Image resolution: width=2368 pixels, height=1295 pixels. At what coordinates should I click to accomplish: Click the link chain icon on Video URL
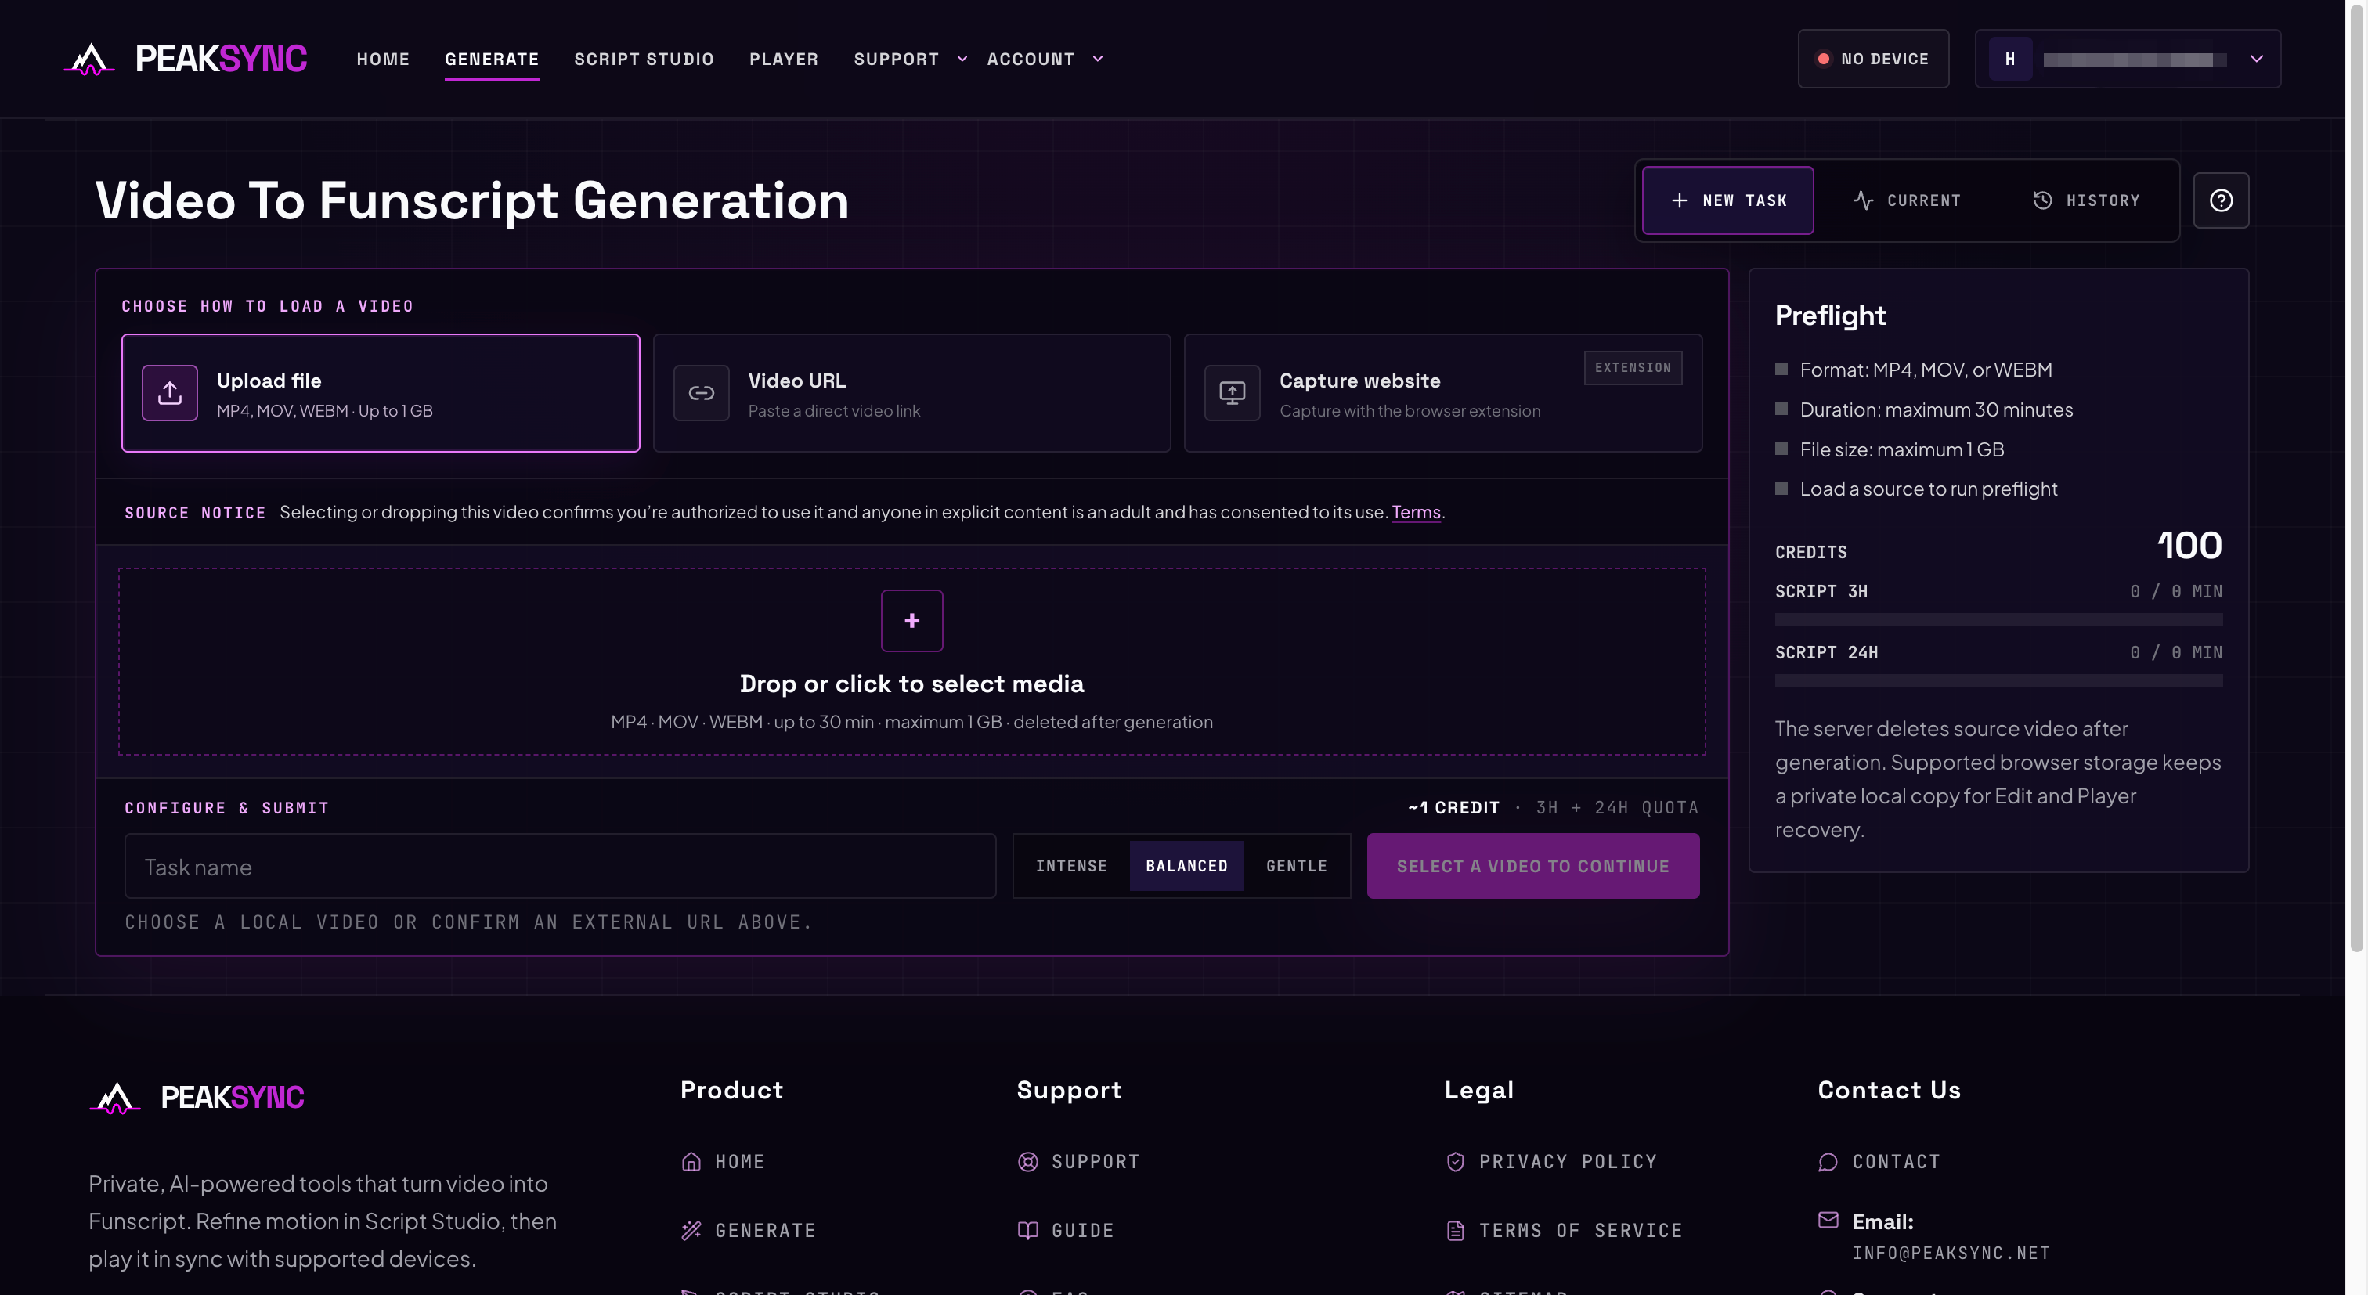click(x=702, y=392)
